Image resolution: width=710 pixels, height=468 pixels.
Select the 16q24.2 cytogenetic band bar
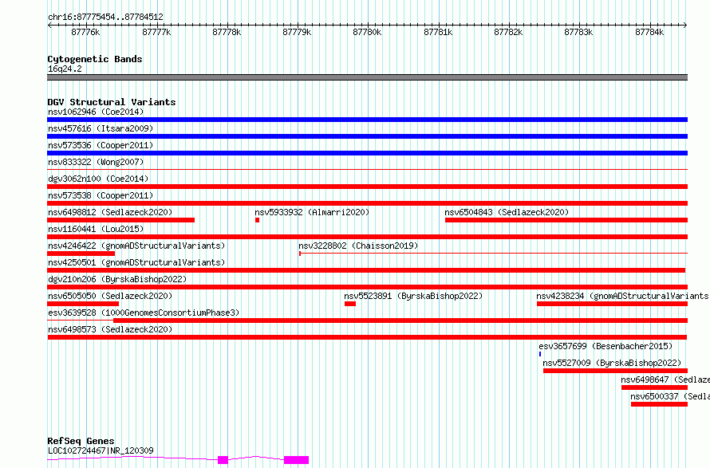[x=367, y=77]
